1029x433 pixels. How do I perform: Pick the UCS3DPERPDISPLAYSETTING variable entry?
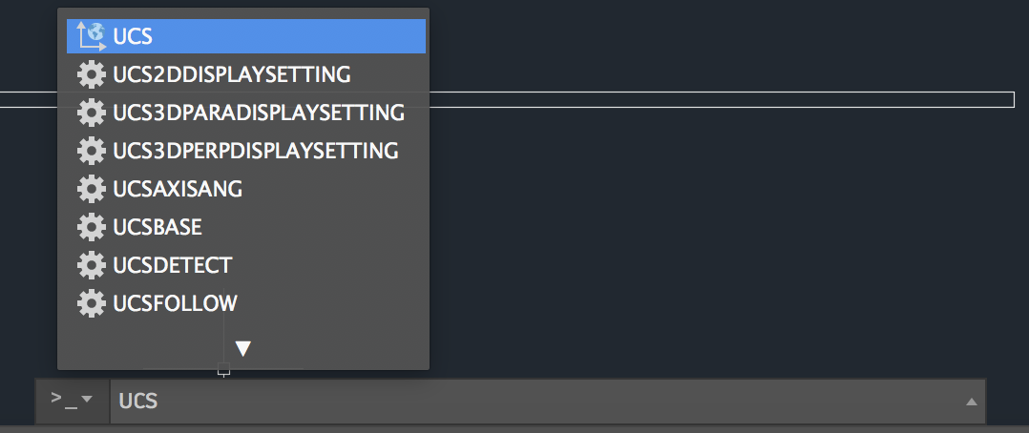(246, 151)
